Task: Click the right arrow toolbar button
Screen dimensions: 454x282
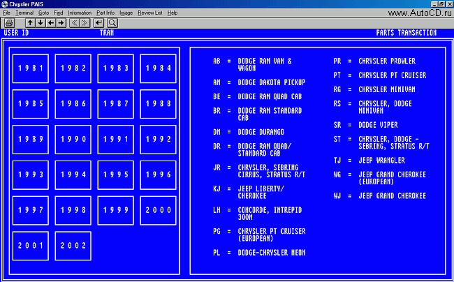Action: 61,23
